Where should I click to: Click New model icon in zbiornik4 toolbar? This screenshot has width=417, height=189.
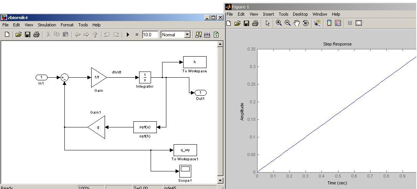7,34
